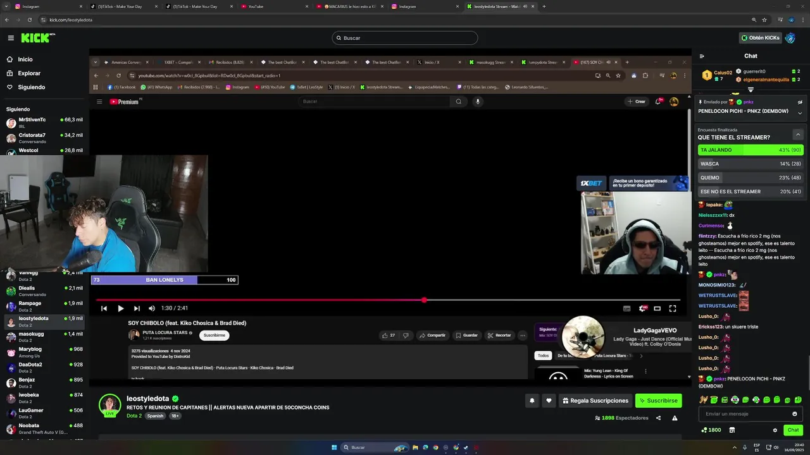Open browser three-dot menu
Image resolution: width=810 pixels, height=455 pixels.
804,20
